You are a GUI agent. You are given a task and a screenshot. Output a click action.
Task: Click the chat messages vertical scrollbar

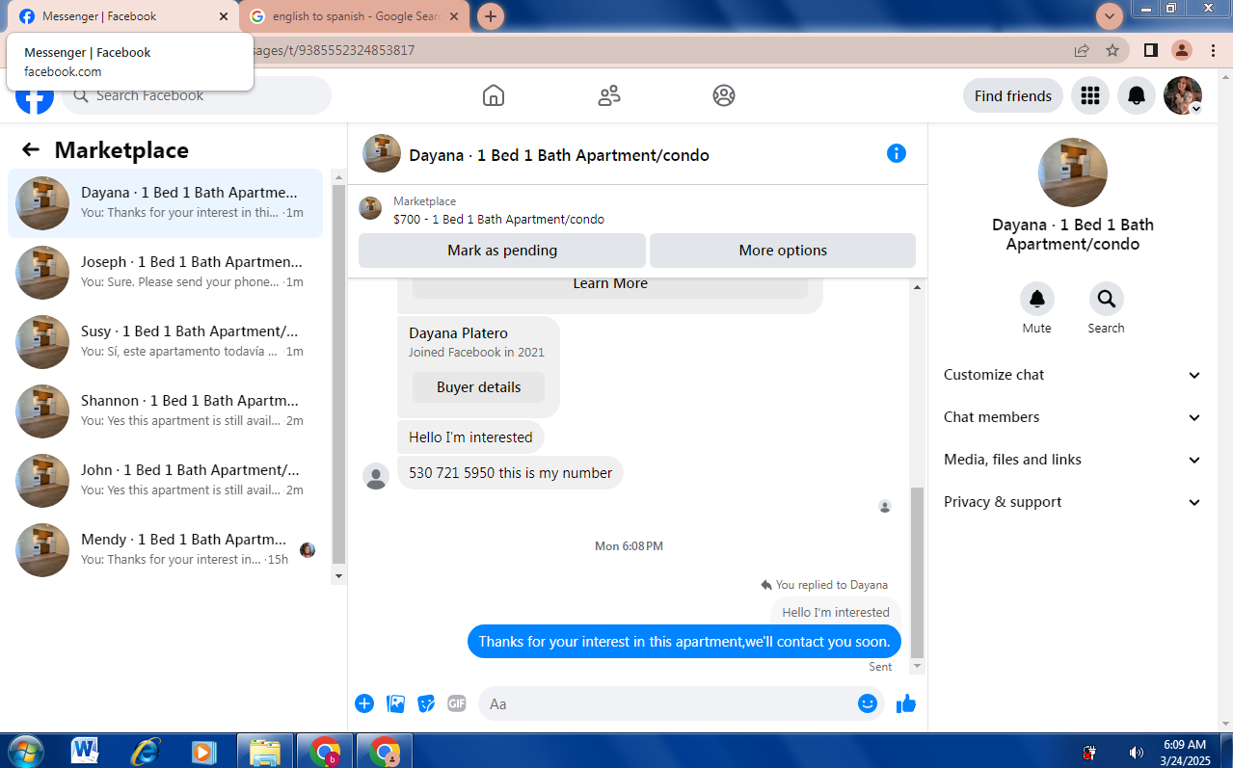click(x=917, y=476)
